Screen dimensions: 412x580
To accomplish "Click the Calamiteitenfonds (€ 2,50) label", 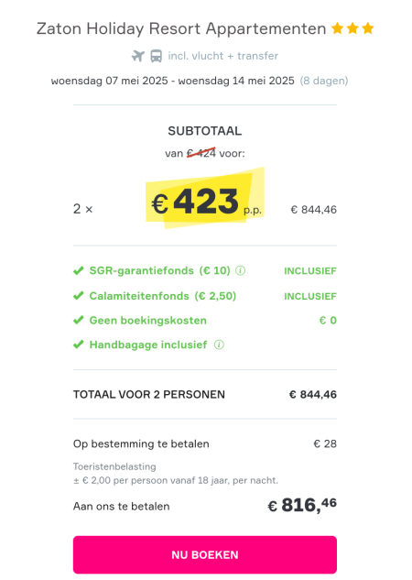I will point(163,296).
